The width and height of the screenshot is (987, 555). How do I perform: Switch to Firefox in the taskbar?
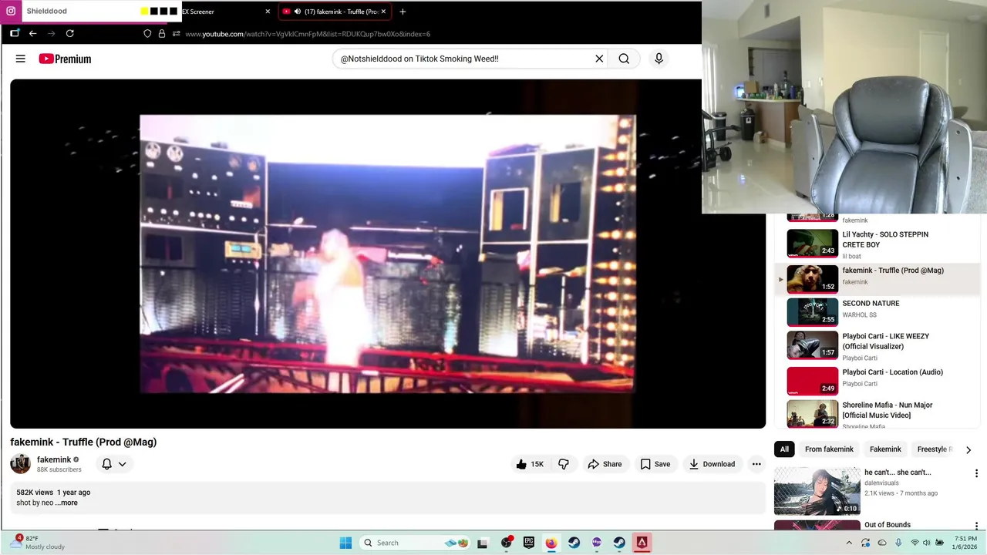pos(551,543)
